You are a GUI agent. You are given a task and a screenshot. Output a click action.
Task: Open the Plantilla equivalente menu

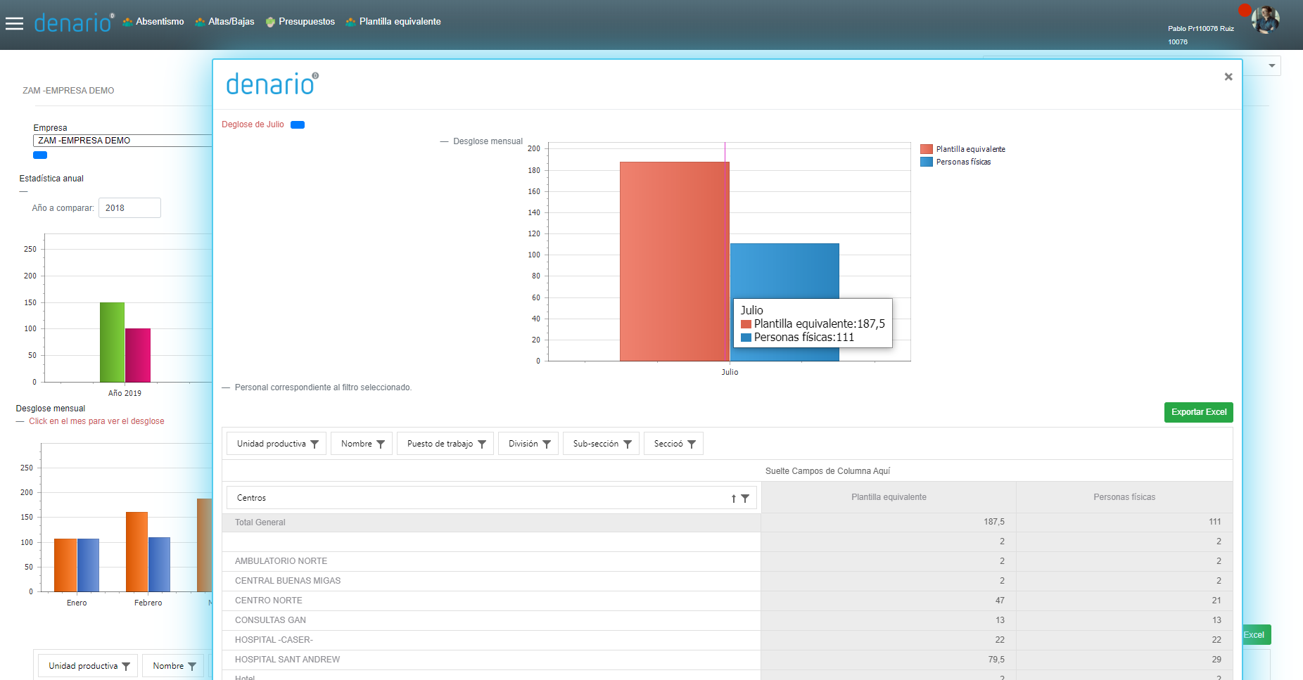pos(393,22)
